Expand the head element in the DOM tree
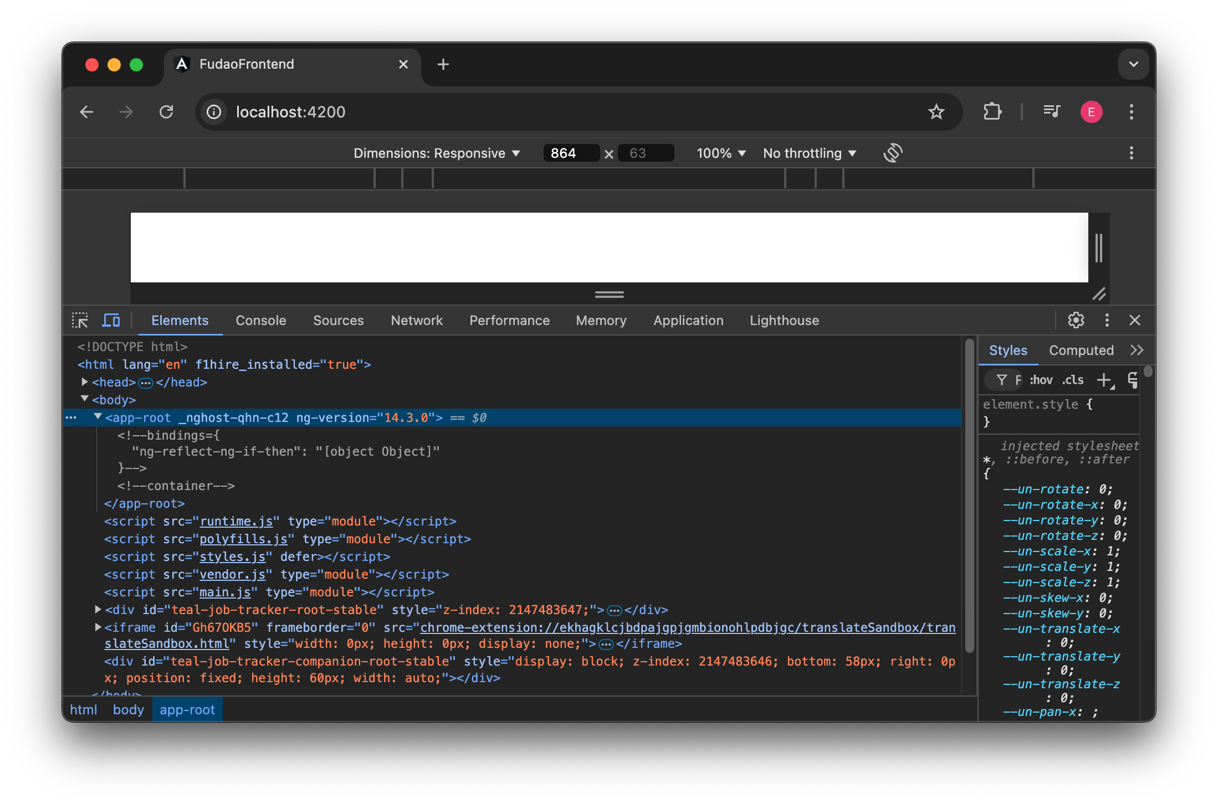The image size is (1218, 804). coord(84,382)
